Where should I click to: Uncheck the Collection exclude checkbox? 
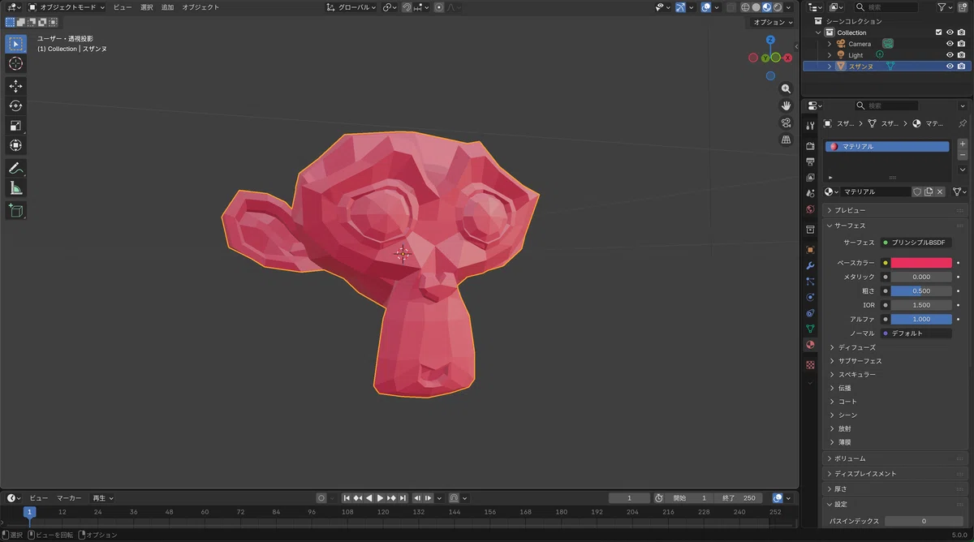coord(939,32)
